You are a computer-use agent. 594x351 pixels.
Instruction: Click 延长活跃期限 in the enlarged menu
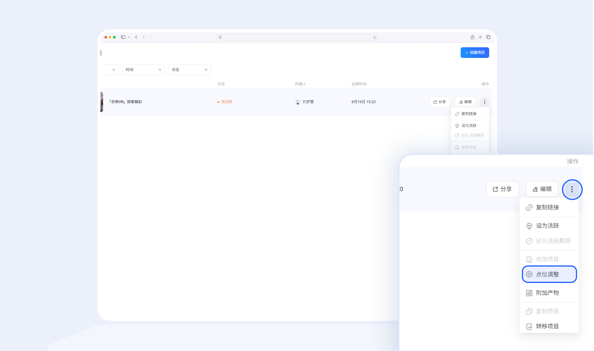(x=549, y=241)
